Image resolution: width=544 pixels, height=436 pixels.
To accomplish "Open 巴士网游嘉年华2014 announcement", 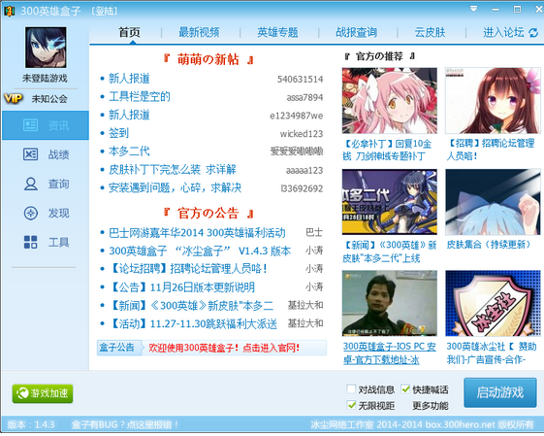I will (x=197, y=232).
